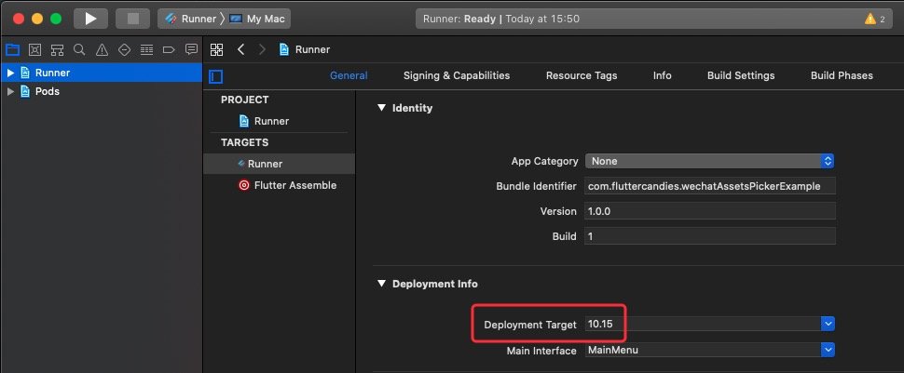Open the Test navigator diamond icon
Viewport: 904px width, 373px height.
(x=124, y=50)
